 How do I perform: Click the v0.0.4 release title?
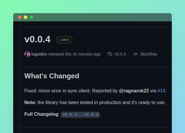click(x=38, y=39)
